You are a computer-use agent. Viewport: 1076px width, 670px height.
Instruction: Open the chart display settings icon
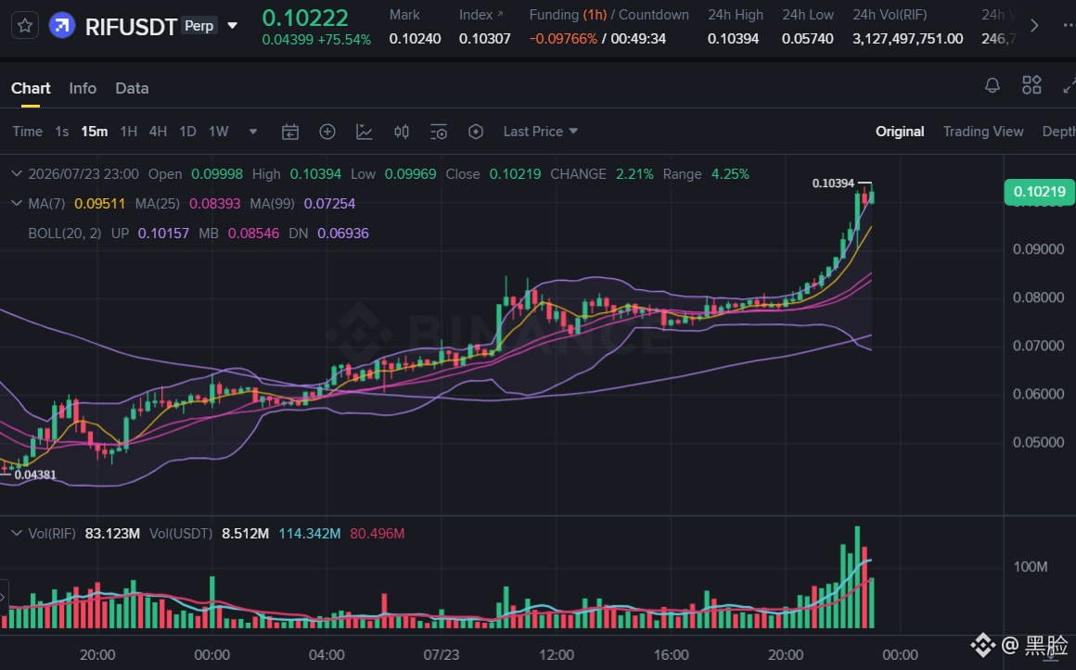439,132
